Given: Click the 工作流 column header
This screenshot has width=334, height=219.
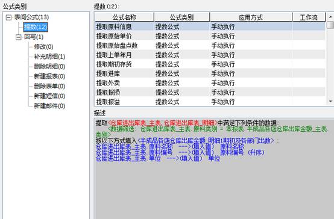Looking at the screenshot, I should (x=309, y=17).
